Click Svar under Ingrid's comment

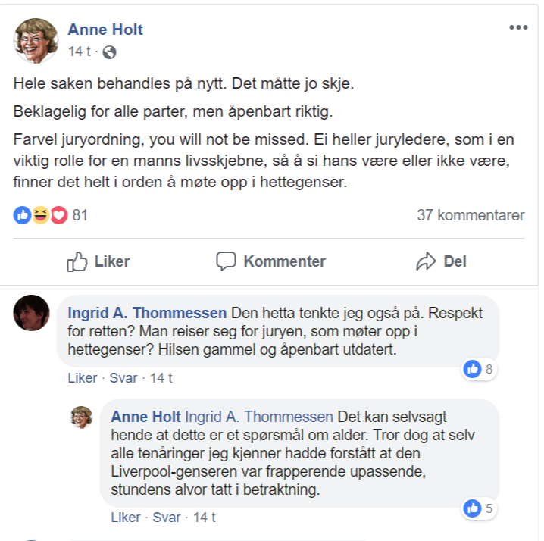point(124,378)
